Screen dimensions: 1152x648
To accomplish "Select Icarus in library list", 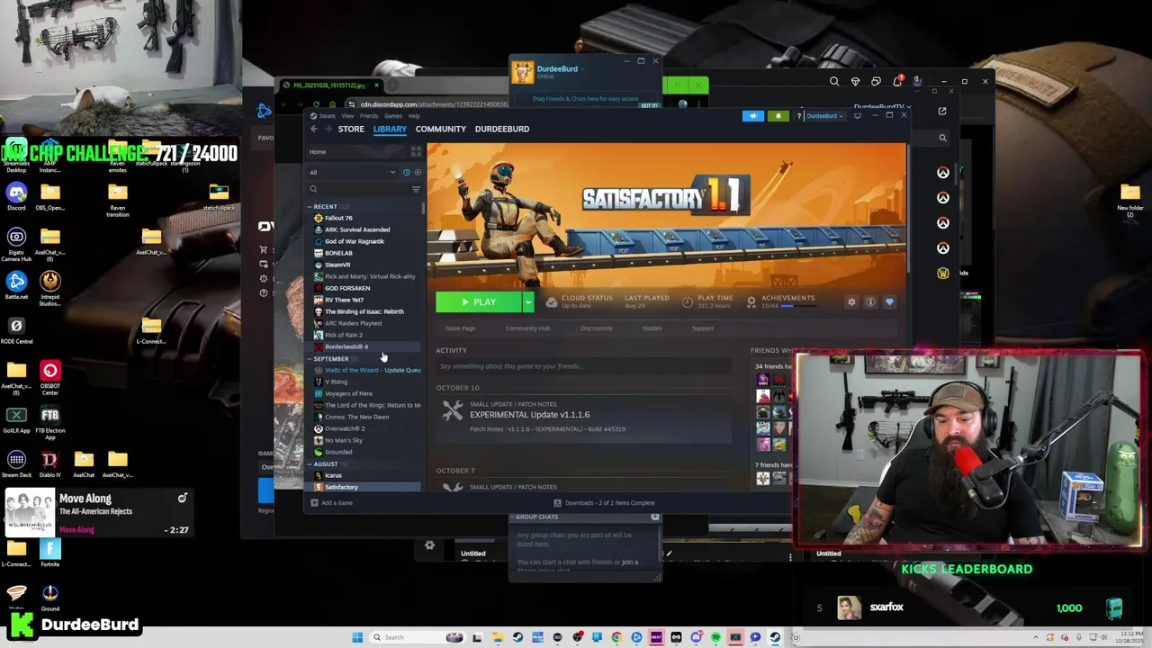I will (x=364, y=475).
